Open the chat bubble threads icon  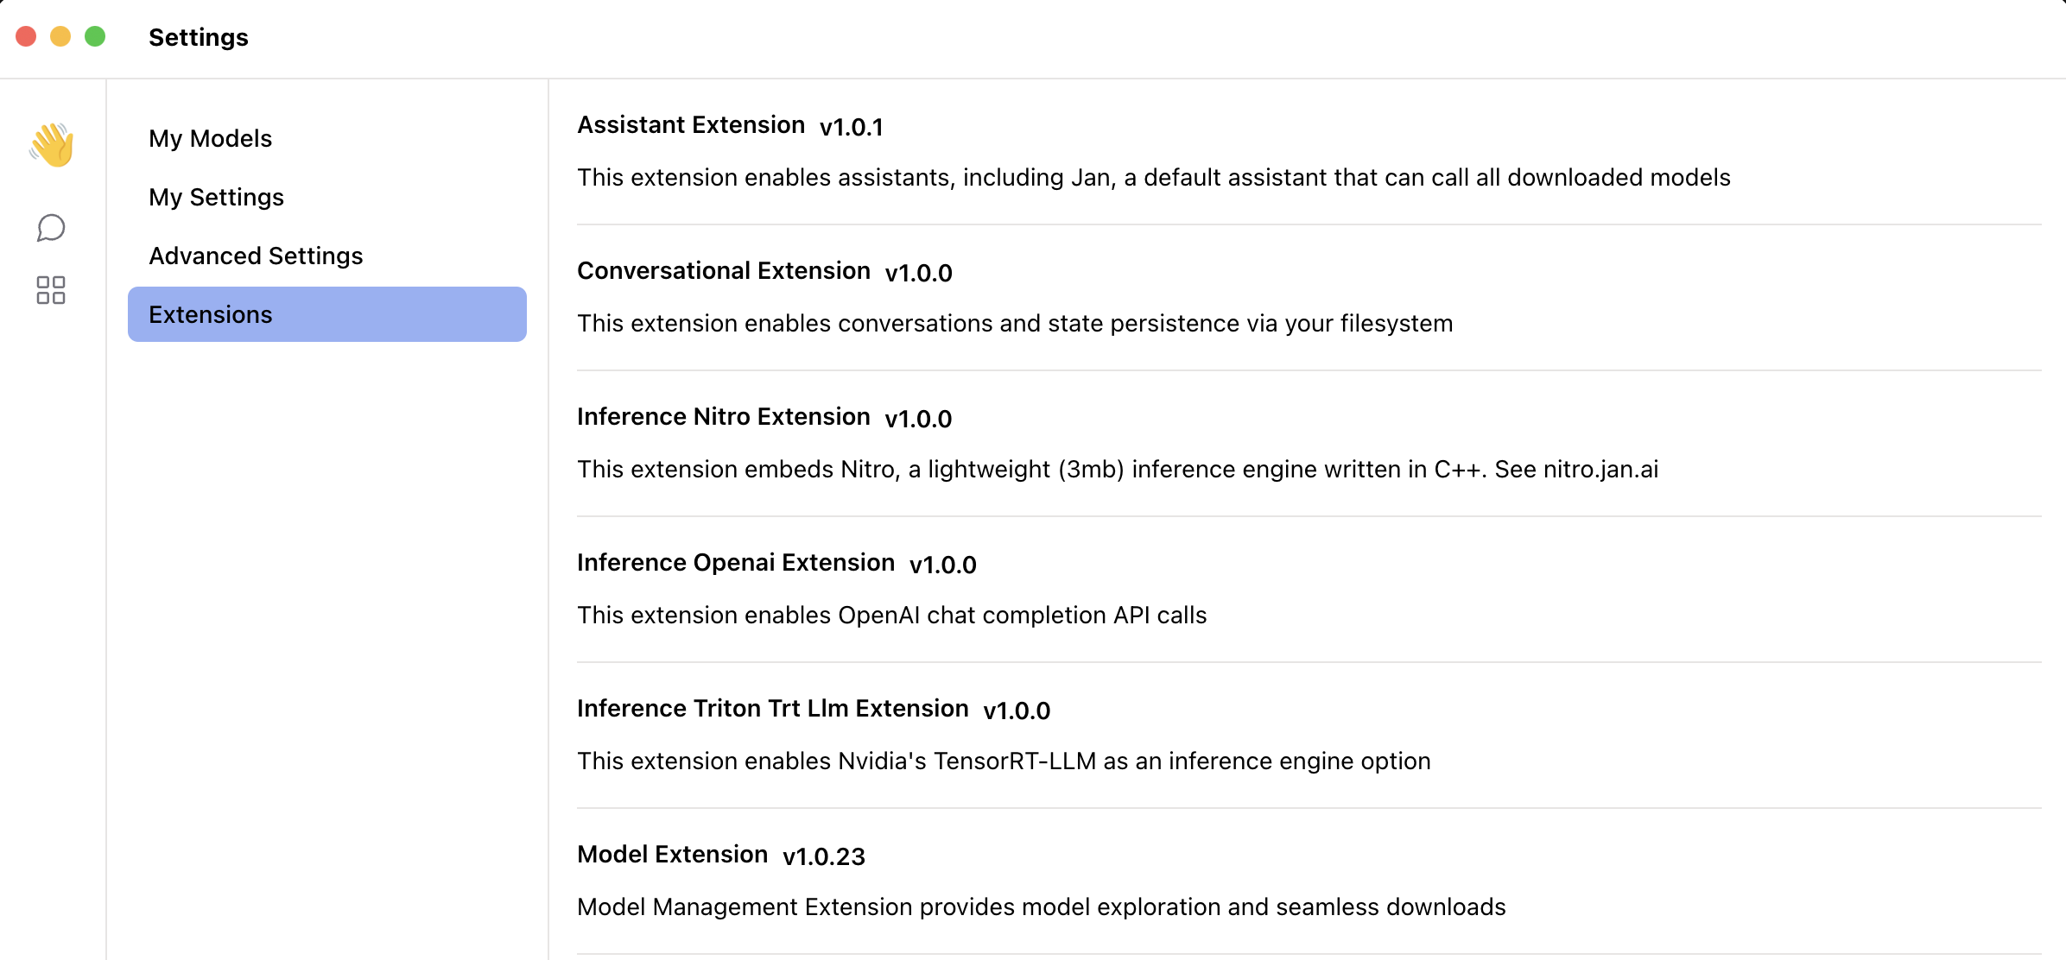click(x=51, y=228)
